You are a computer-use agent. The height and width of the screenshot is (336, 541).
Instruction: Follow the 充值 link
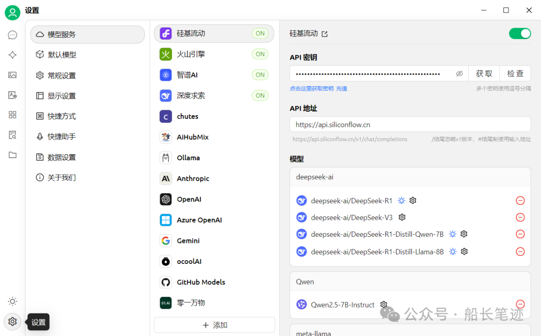point(342,89)
